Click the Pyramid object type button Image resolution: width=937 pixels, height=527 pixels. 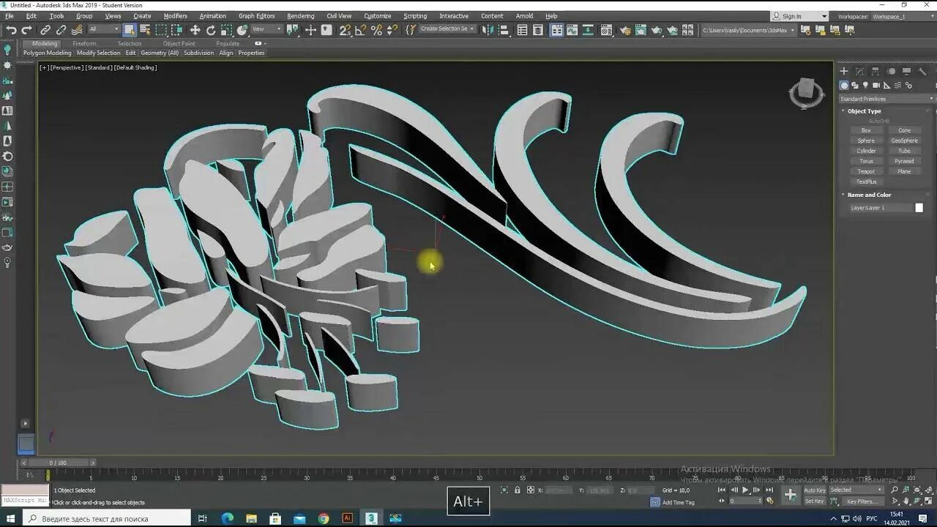(x=904, y=161)
